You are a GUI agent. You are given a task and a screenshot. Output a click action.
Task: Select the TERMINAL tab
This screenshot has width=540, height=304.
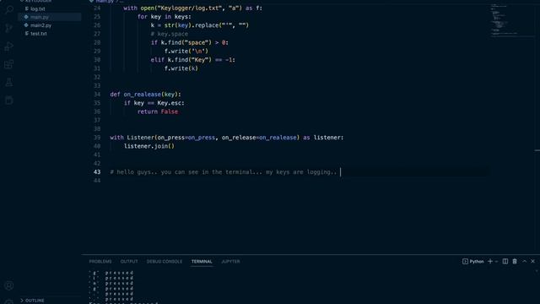pyautogui.click(x=202, y=262)
